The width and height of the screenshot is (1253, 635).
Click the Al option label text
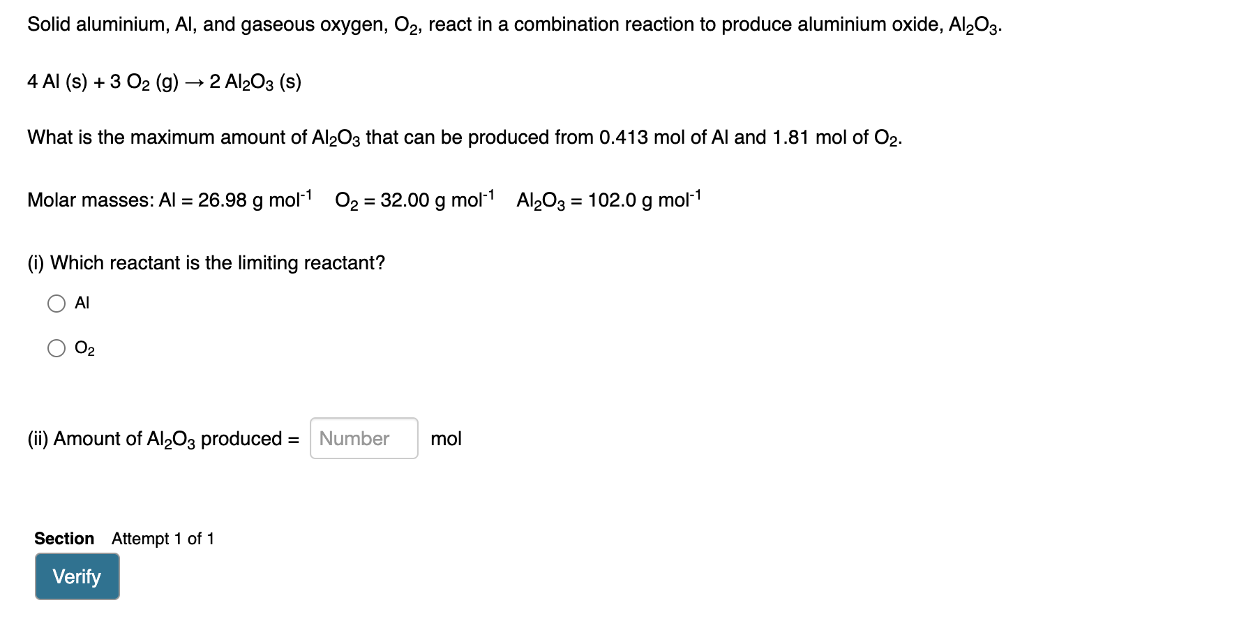click(x=83, y=303)
